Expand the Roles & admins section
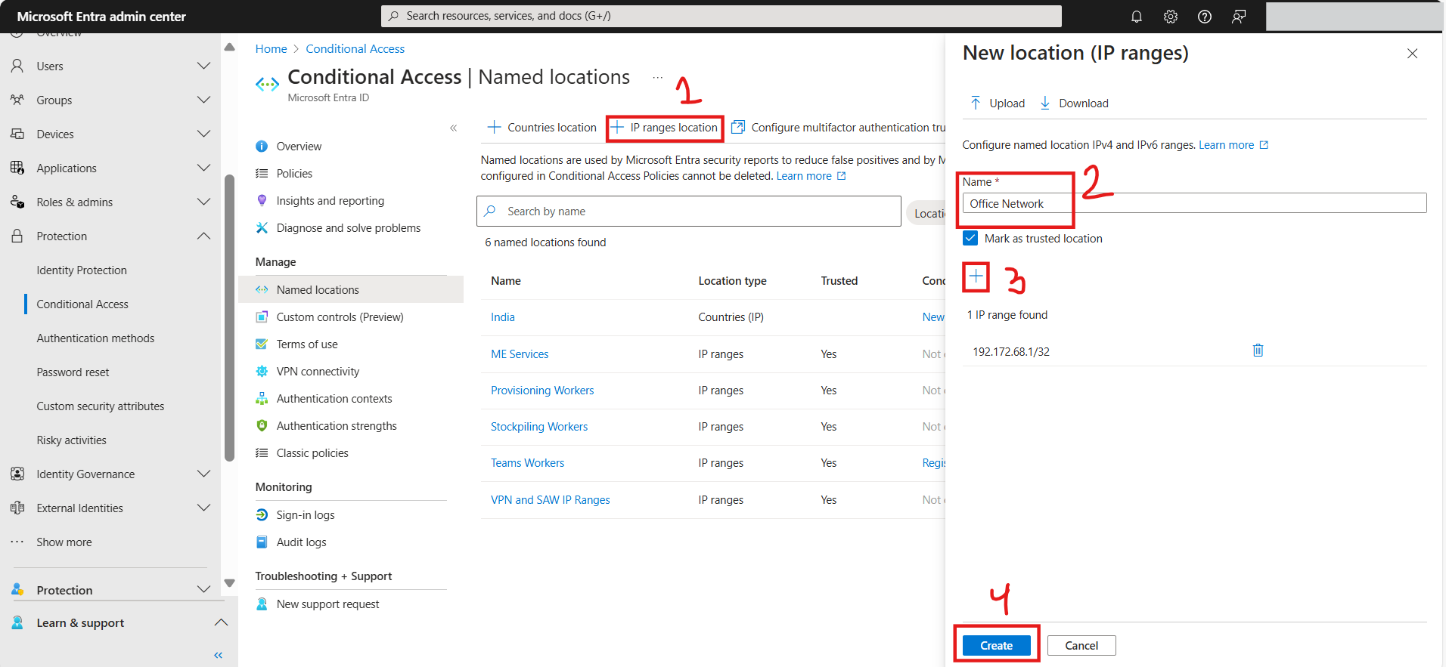Image resolution: width=1446 pixels, height=667 pixels. [203, 202]
